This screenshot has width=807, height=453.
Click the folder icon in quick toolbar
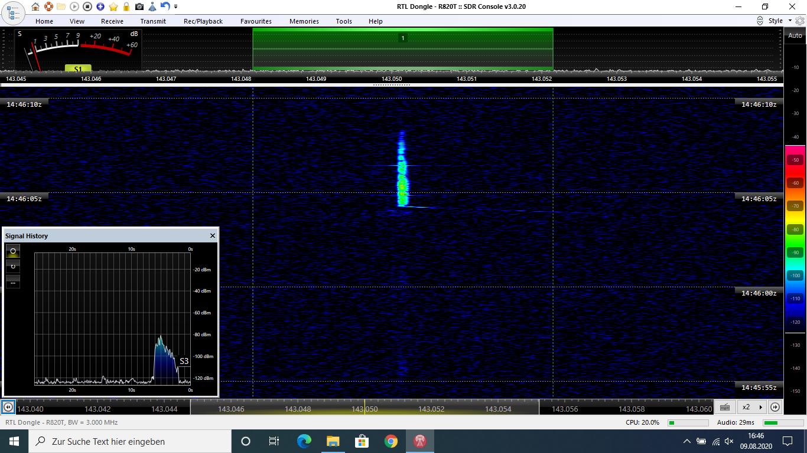pyautogui.click(x=61, y=6)
